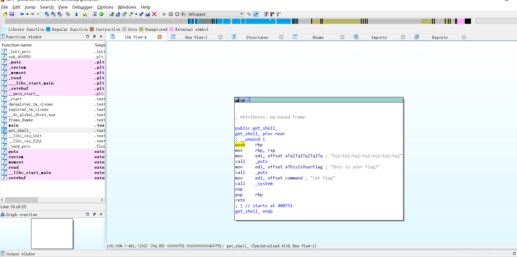The width and height of the screenshot is (517, 257).
Task: Click the blue star-shaped icon
Action: 141,14
